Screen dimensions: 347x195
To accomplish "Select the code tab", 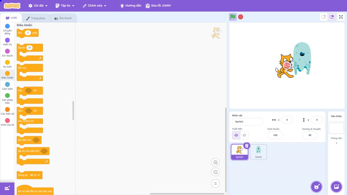I will [x=11, y=18].
